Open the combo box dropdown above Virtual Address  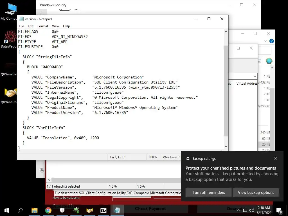click(x=255, y=76)
